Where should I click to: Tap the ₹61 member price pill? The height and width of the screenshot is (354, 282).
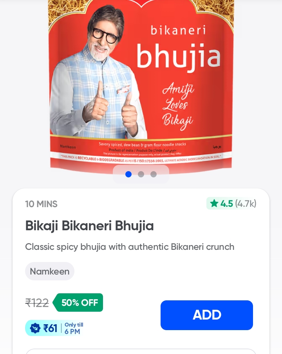(55, 328)
